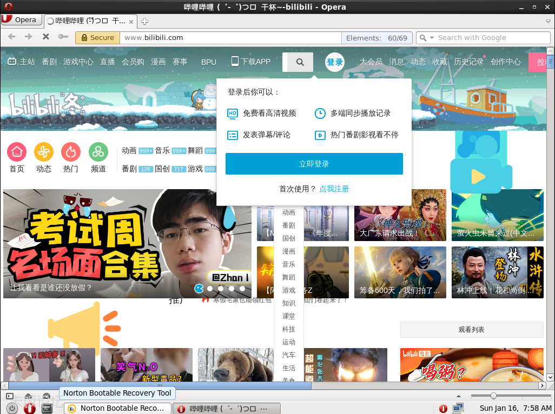Click the www.bilibili.com address field
Image resolution: width=555 pixels, height=414 pixels.
(x=232, y=38)
